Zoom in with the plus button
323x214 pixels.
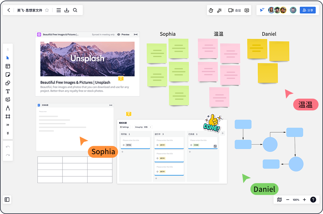click(304, 200)
